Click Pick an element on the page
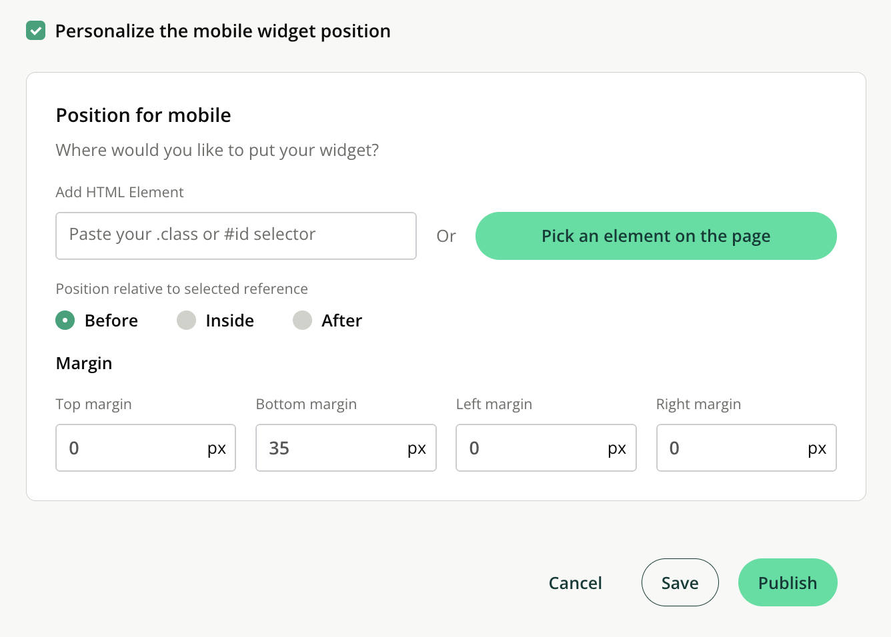Viewport: 891px width, 637px height. (x=656, y=236)
